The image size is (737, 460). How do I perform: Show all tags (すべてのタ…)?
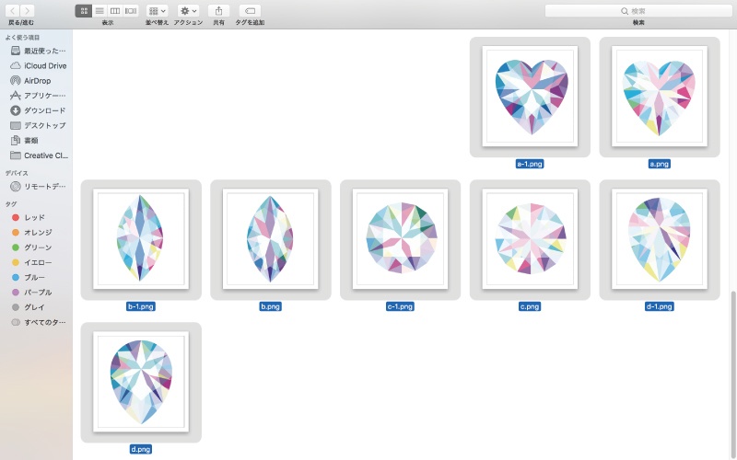pos(38,323)
